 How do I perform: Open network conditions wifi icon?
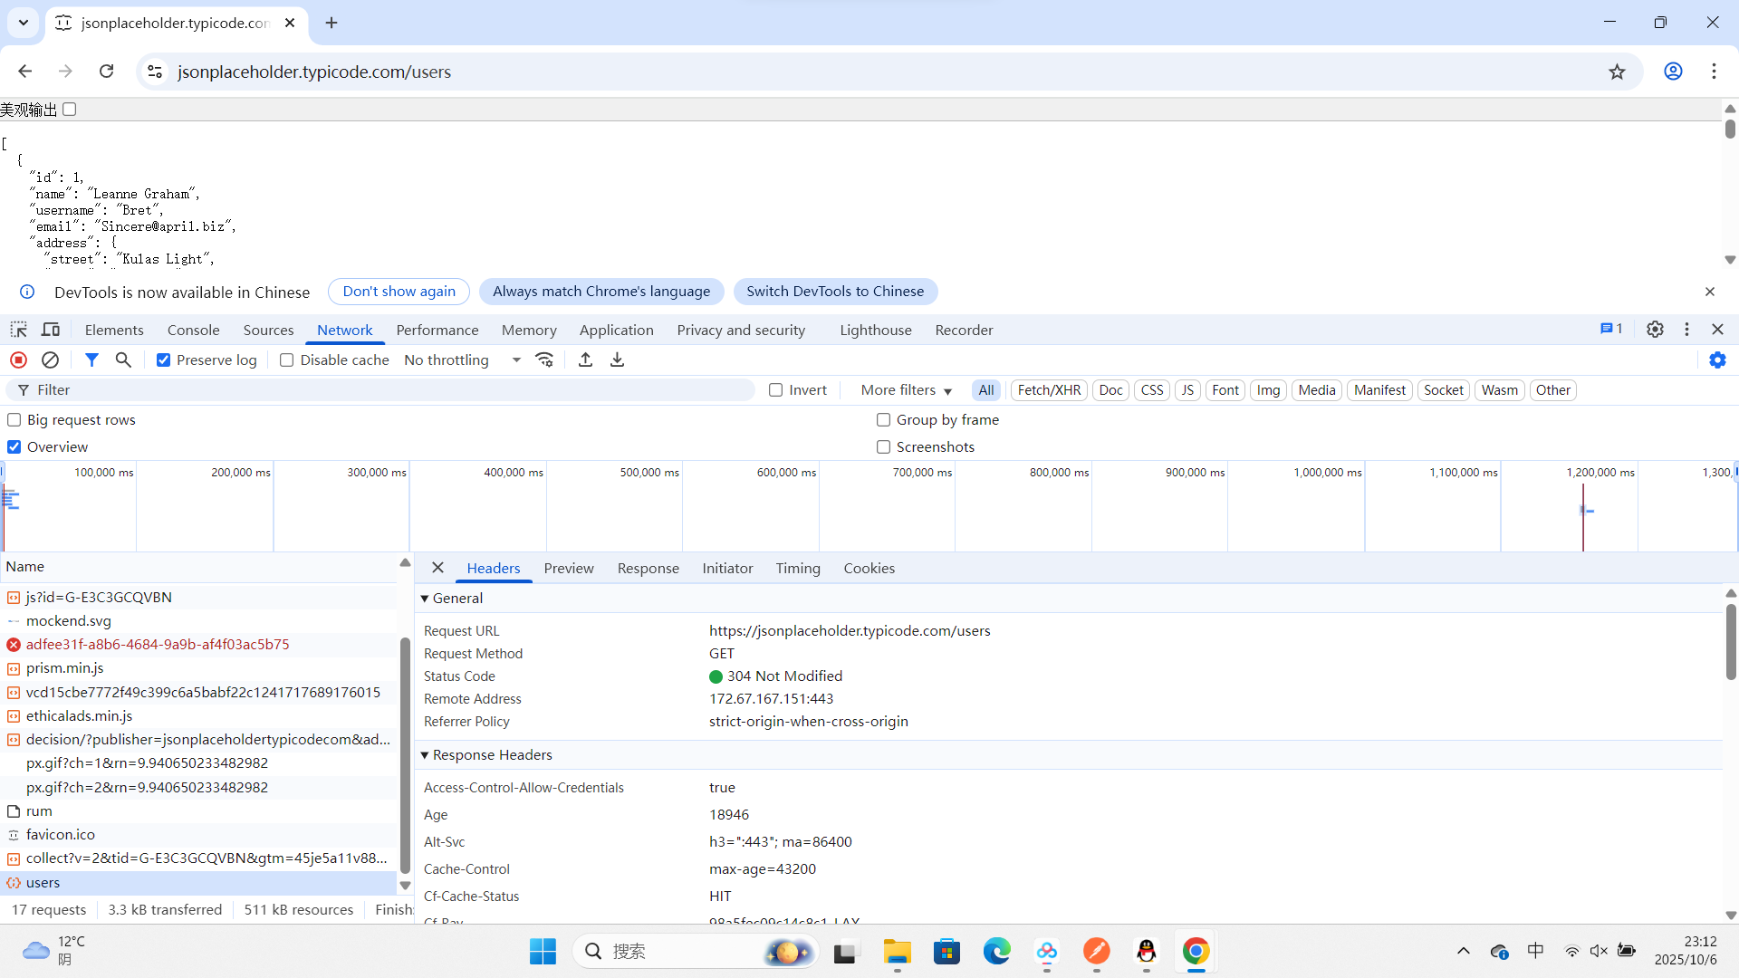point(544,360)
